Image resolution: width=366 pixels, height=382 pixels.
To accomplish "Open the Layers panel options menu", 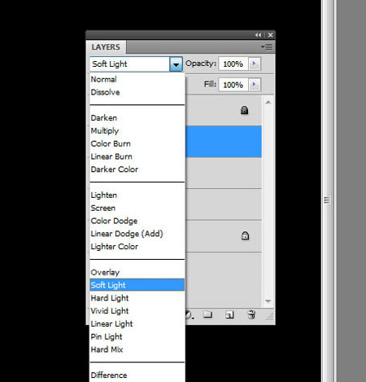I will (267, 47).
